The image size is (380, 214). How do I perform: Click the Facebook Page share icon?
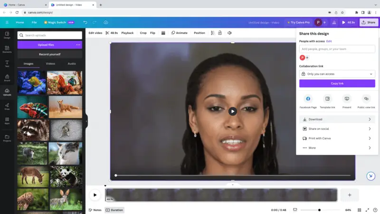point(308,99)
